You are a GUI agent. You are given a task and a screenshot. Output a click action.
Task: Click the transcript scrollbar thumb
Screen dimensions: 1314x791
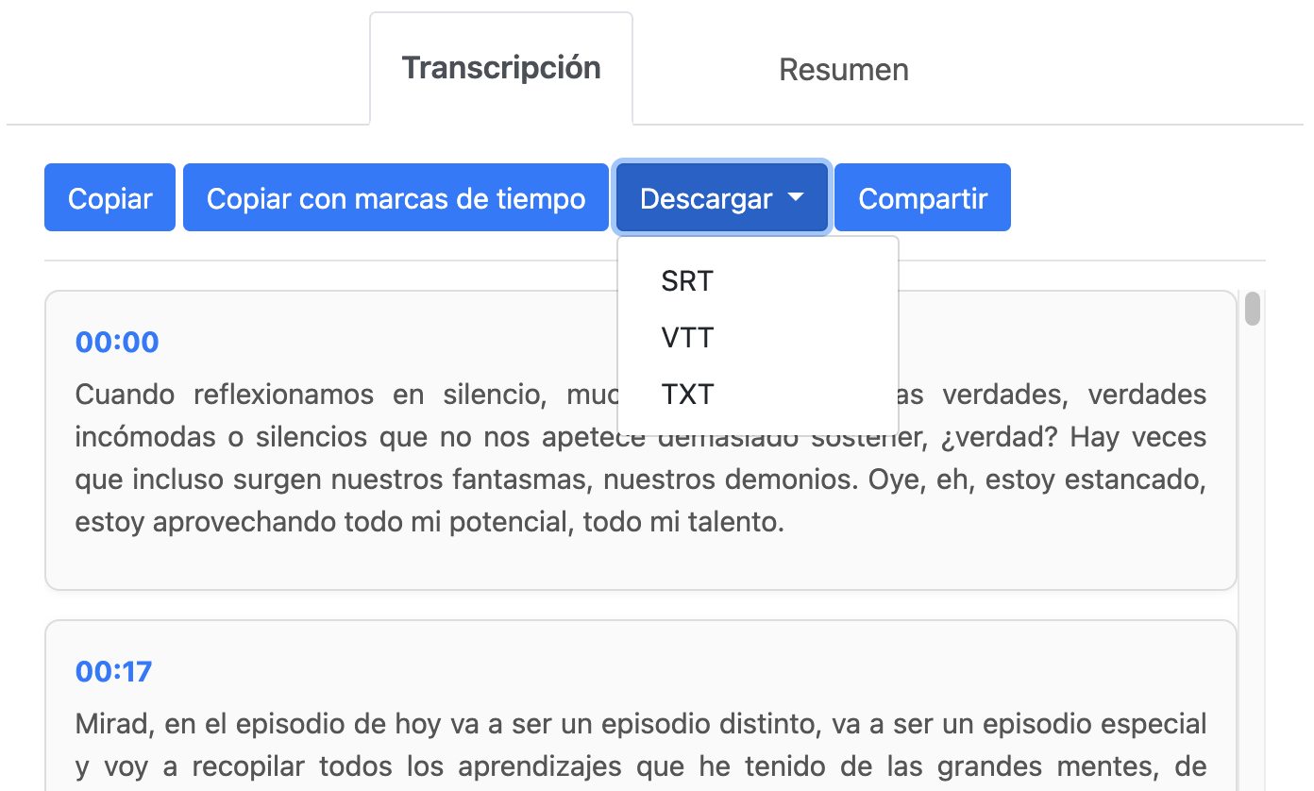coord(1253,309)
